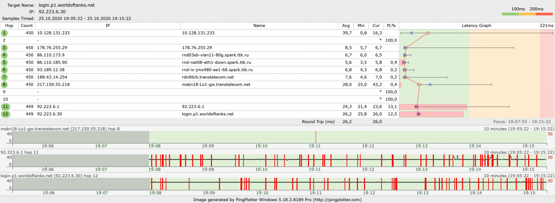This screenshot has width=555, height=203.
Task: Select the msknl8-Lo1-gw.transtelecom.net row name
Action: point(216,84)
